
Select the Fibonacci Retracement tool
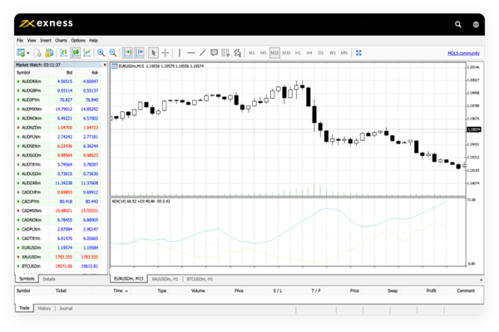tap(237, 53)
